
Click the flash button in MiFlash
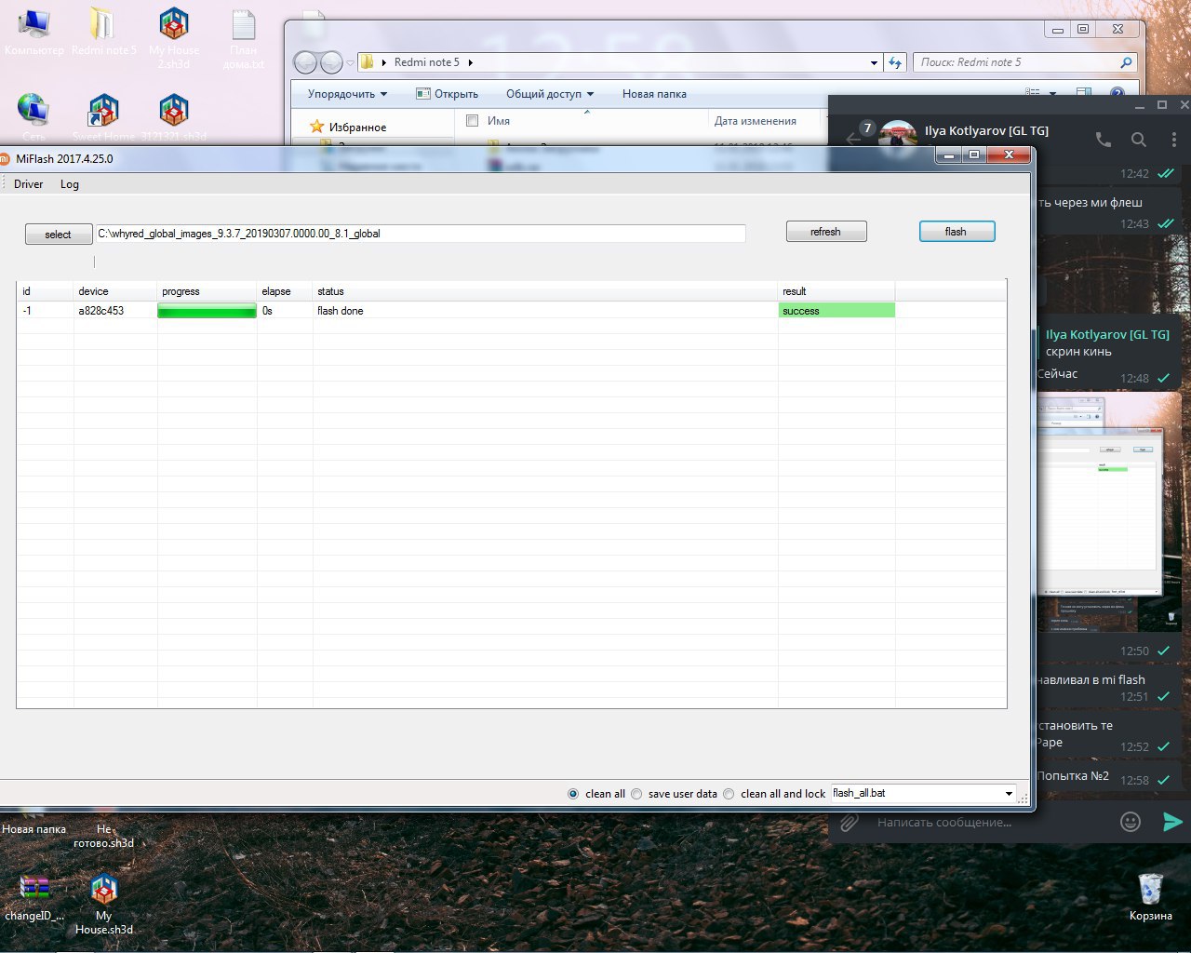(957, 232)
